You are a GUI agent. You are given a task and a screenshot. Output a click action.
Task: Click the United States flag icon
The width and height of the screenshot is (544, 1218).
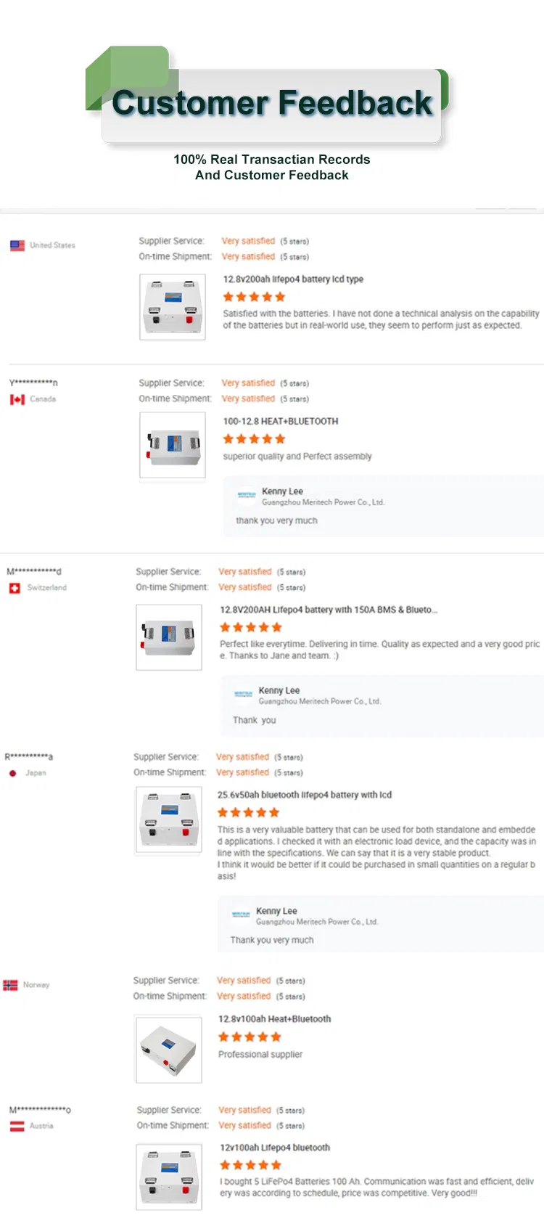pyautogui.click(x=17, y=245)
